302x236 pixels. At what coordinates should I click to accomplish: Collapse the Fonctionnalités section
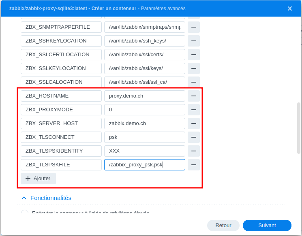click(46, 198)
